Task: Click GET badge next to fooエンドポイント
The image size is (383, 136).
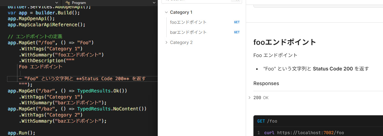Action: tap(237, 22)
